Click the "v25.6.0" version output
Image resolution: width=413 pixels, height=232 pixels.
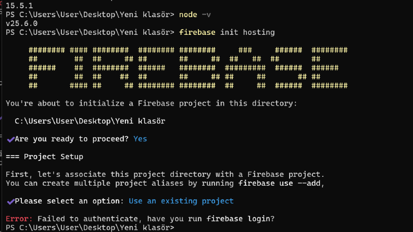tap(21, 23)
